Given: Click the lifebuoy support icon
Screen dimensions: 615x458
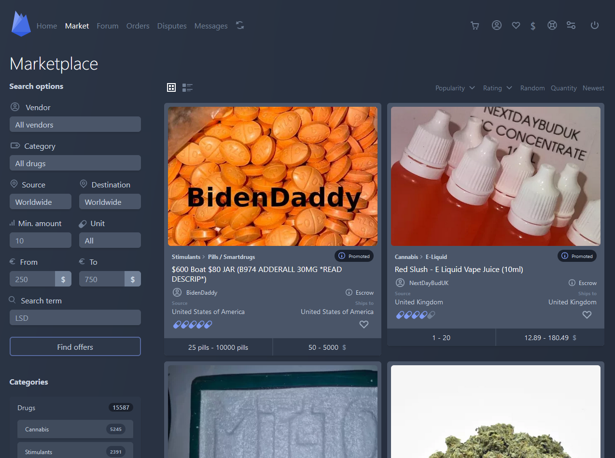Looking at the screenshot, I should 552,26.
